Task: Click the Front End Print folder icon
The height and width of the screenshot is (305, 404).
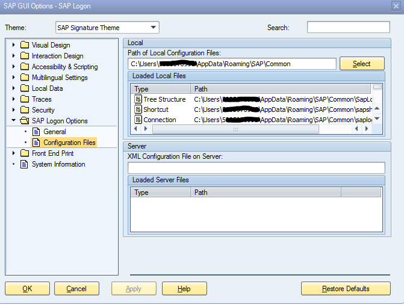Action: (25, 153)
